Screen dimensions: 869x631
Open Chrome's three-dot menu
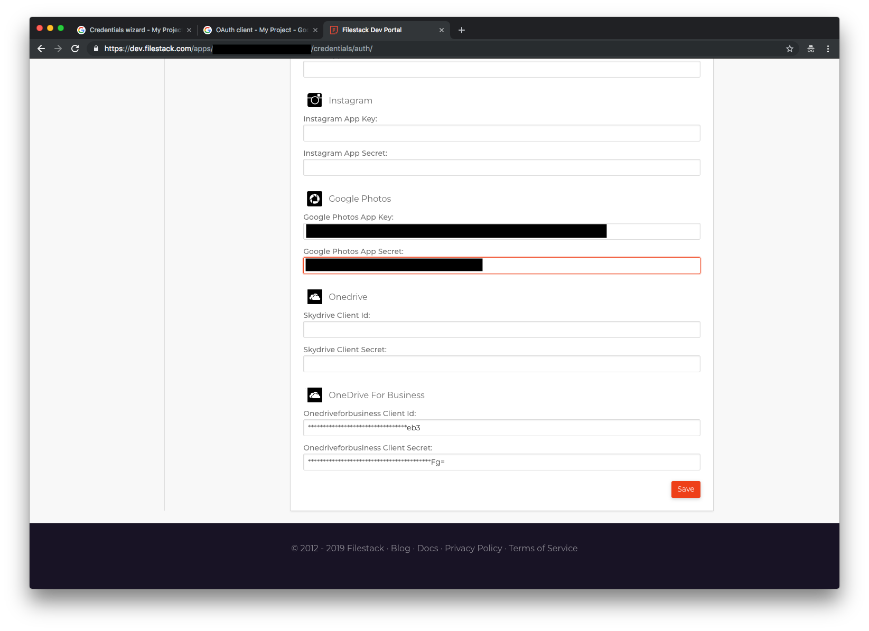828,49
